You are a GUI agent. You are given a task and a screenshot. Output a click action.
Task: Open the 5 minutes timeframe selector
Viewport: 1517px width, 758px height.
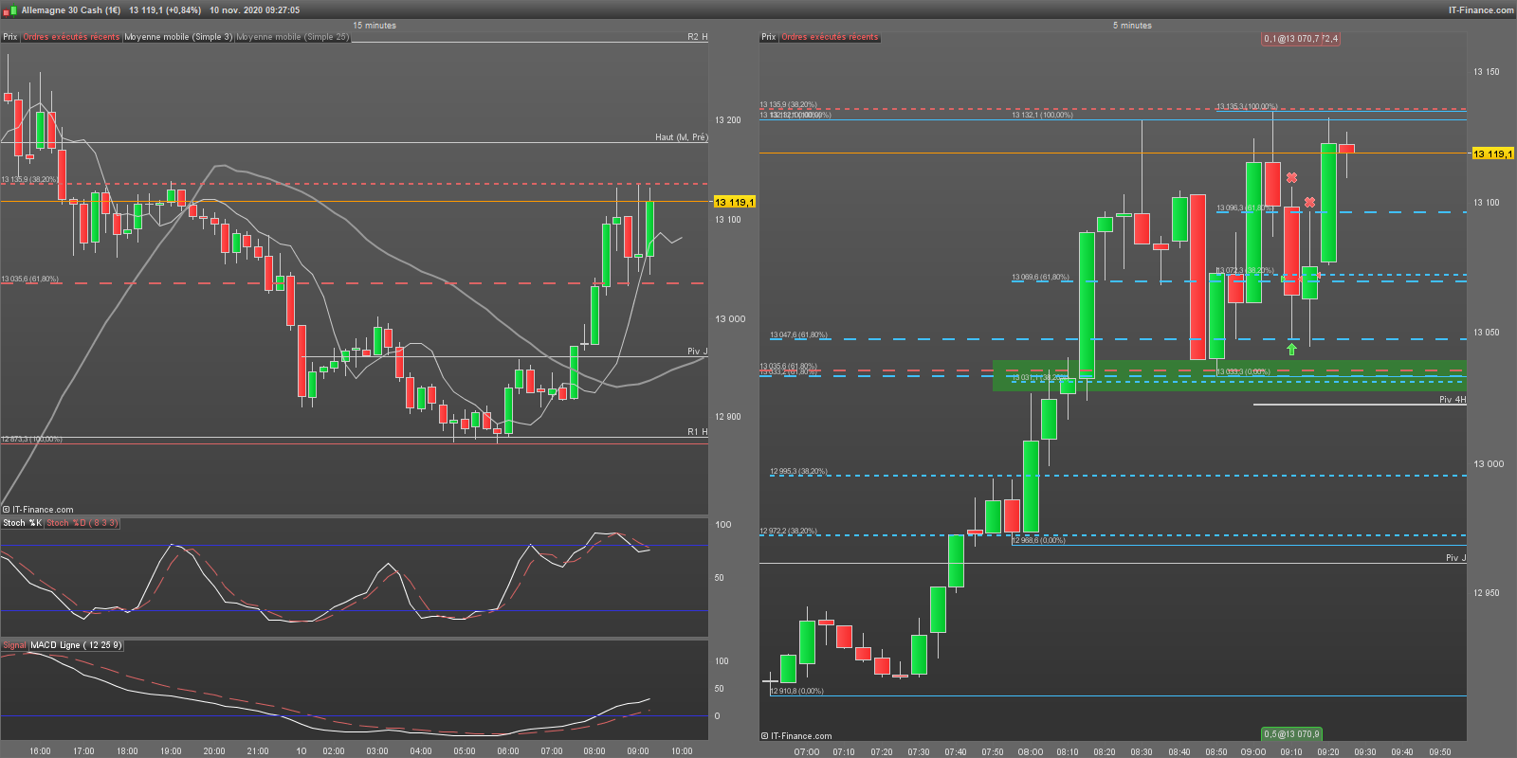pyautogui.click(x=1132, y=26)
